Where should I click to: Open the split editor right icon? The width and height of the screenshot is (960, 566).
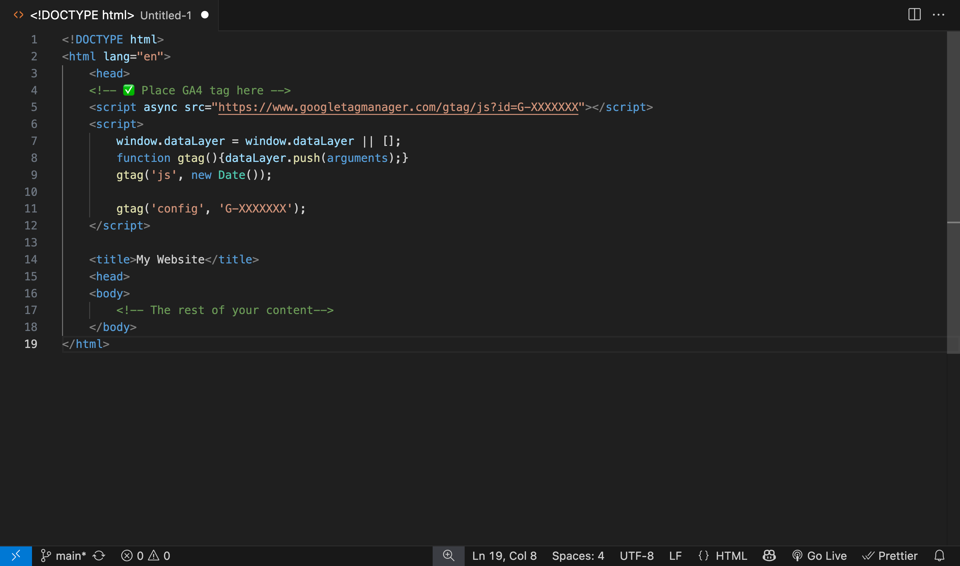(x=914, y=14)
